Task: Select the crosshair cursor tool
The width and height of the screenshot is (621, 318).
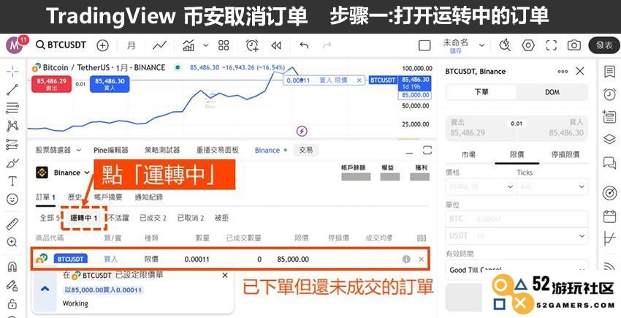Action: [12, 72]
